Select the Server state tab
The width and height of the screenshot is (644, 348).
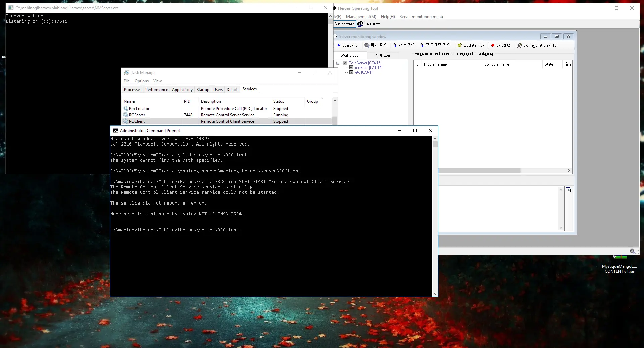click(344, 24)
